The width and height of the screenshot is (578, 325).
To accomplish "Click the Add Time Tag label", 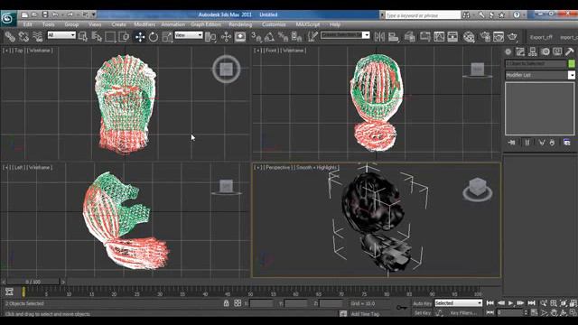I will (365, 313).
